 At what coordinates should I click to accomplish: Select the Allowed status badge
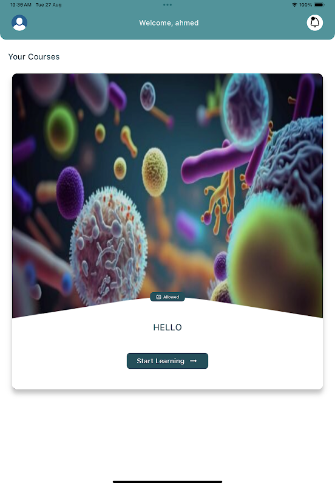tap(167, 297)
